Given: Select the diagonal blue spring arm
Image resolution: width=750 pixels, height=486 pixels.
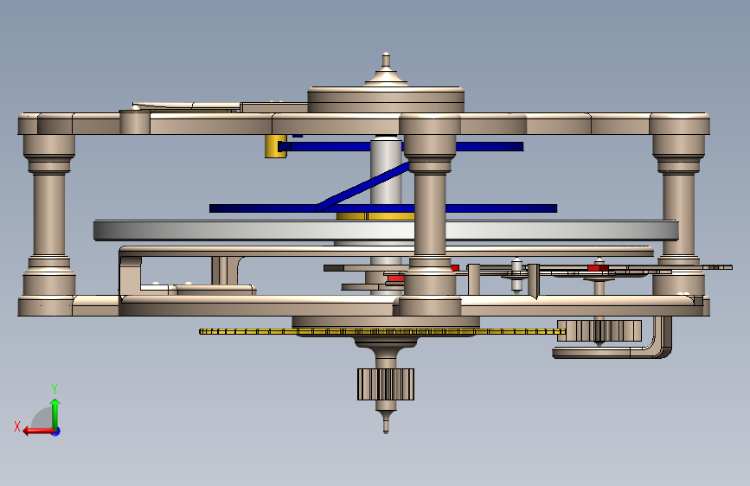Looking at the screenshot, I should point(362,187).
